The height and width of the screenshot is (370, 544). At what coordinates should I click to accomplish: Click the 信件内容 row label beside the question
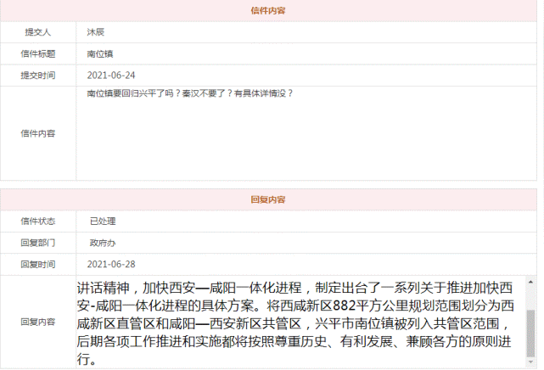coord(38,133)
